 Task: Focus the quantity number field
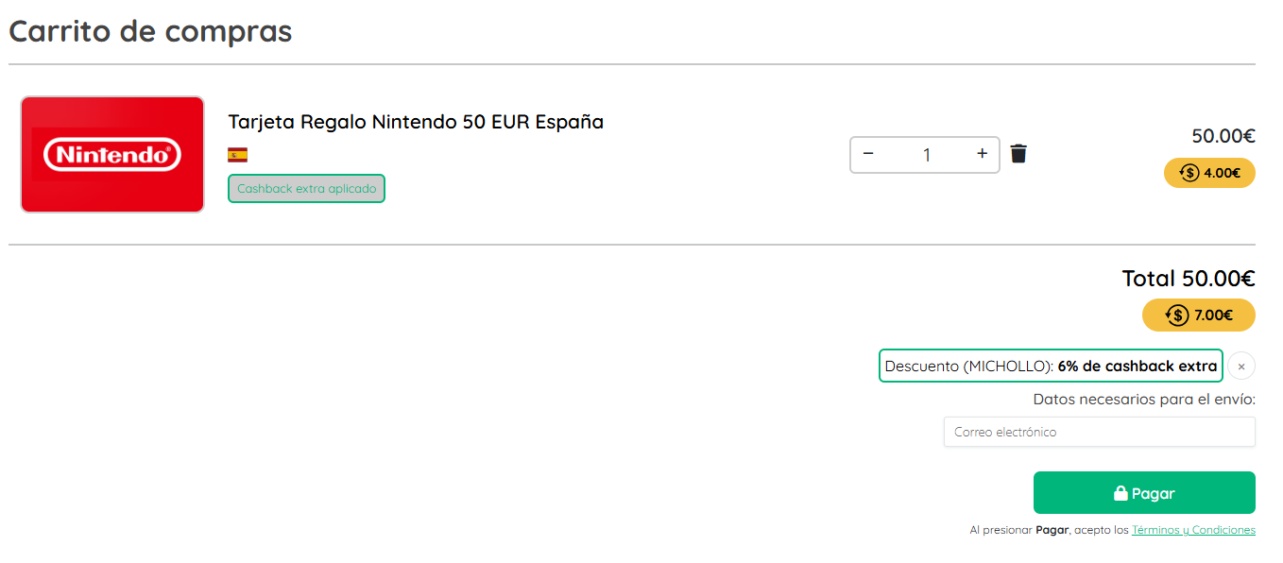pyautogui.click(x=926, y=155)
